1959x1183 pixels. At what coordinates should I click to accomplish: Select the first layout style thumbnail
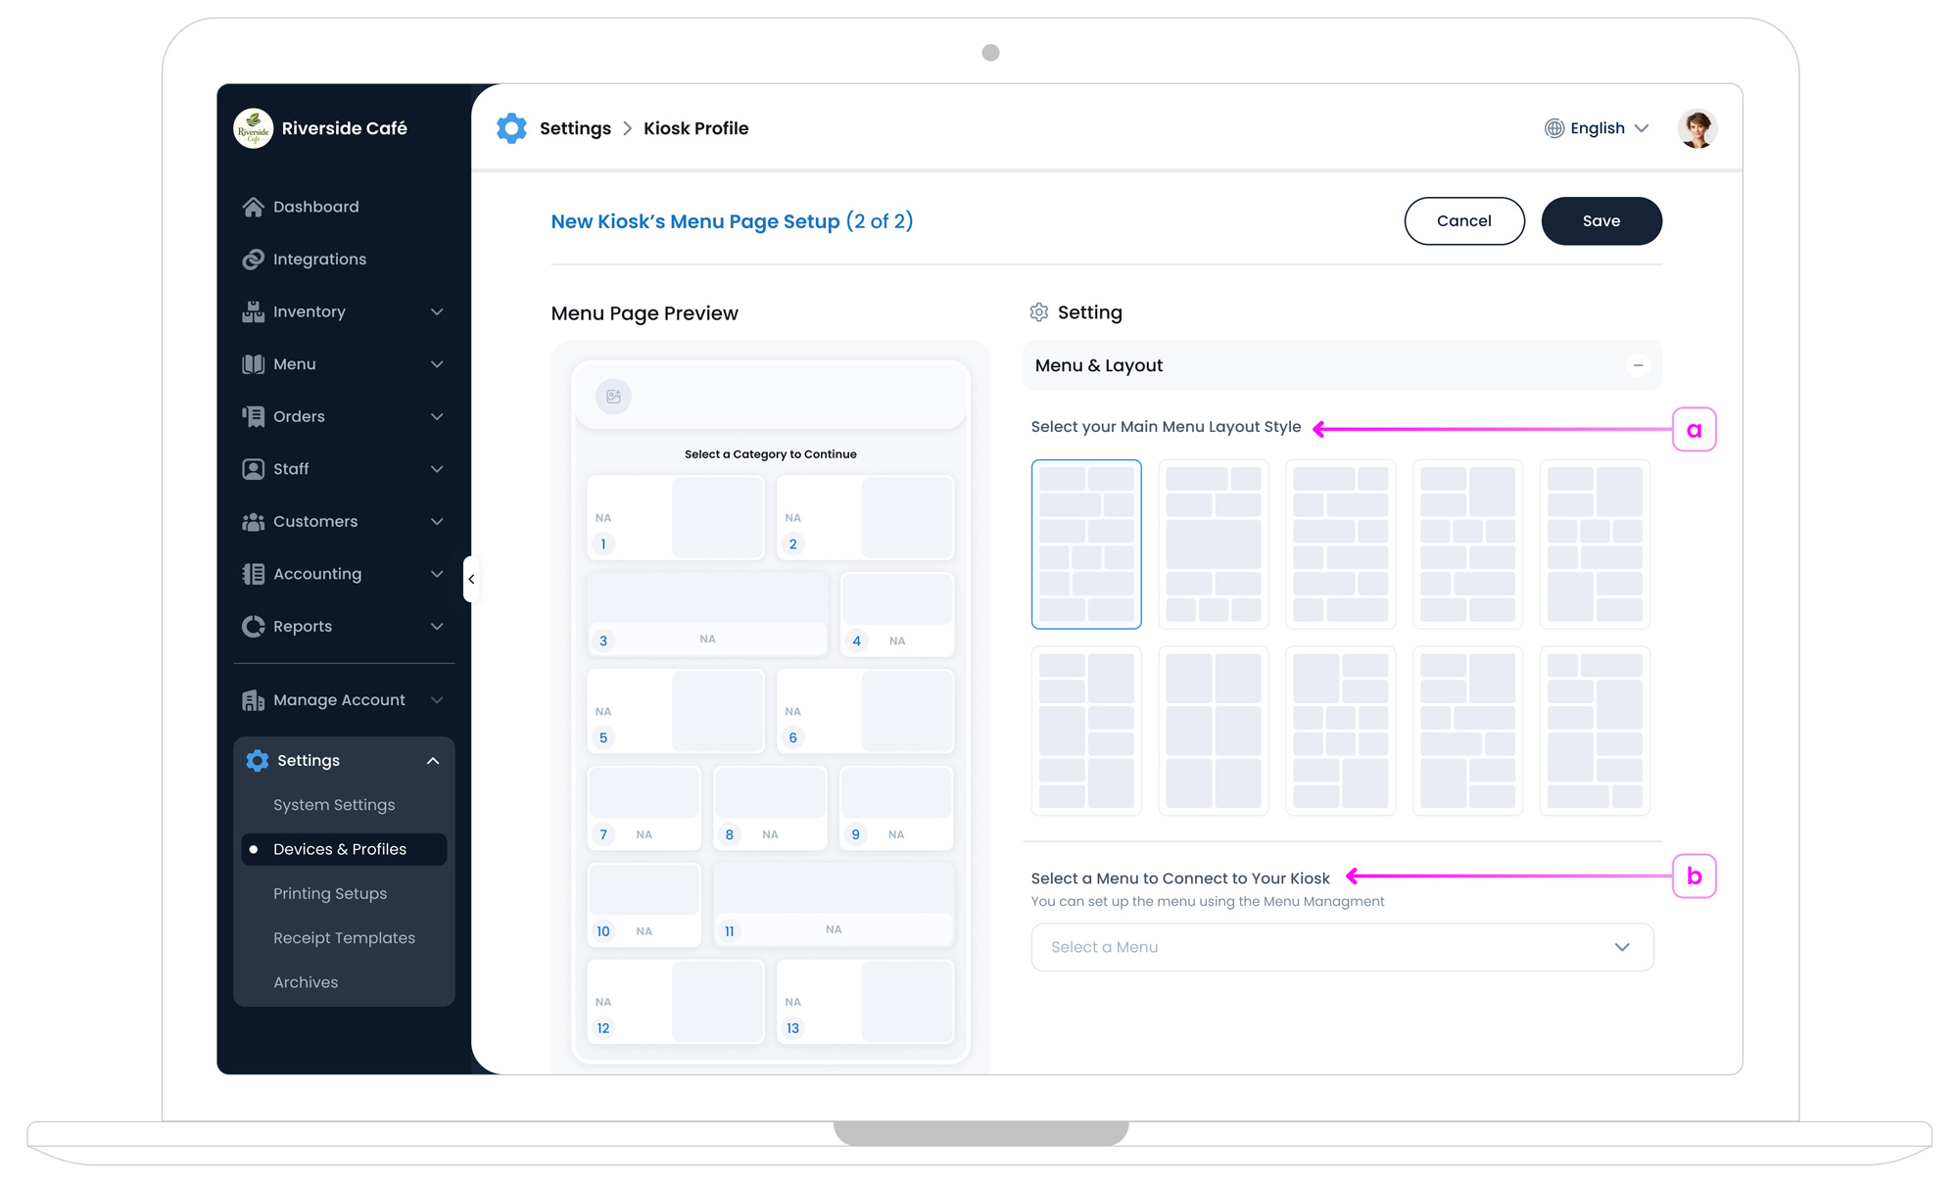pos(1086,544)
